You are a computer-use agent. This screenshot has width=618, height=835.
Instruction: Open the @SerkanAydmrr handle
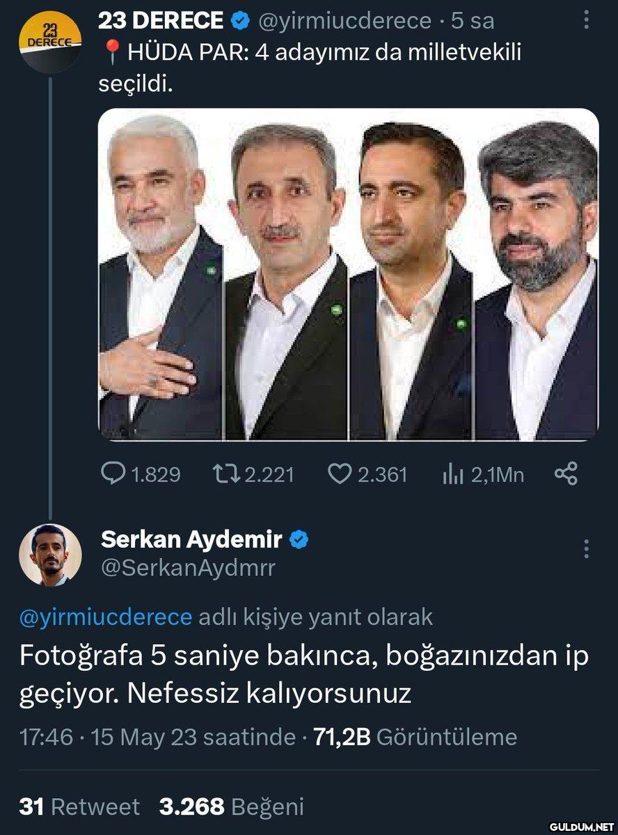click(188, 568)
